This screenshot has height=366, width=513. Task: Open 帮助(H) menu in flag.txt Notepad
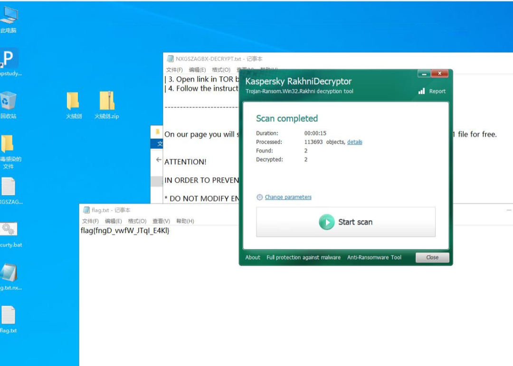point(185,221)
